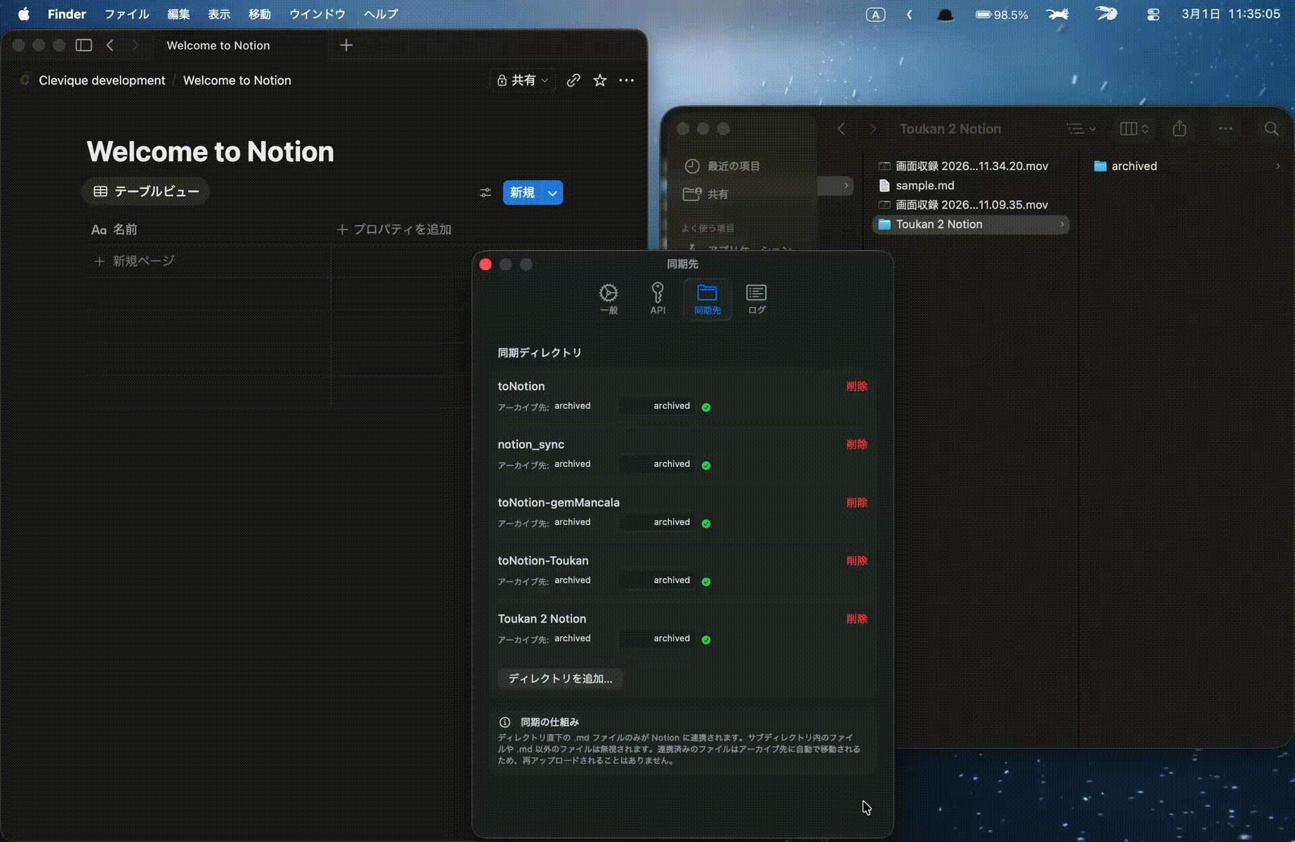Open a new Notion tab with plus
Image resolution: width=1295 pixels, height=842 pixels.
click(346, 45)
